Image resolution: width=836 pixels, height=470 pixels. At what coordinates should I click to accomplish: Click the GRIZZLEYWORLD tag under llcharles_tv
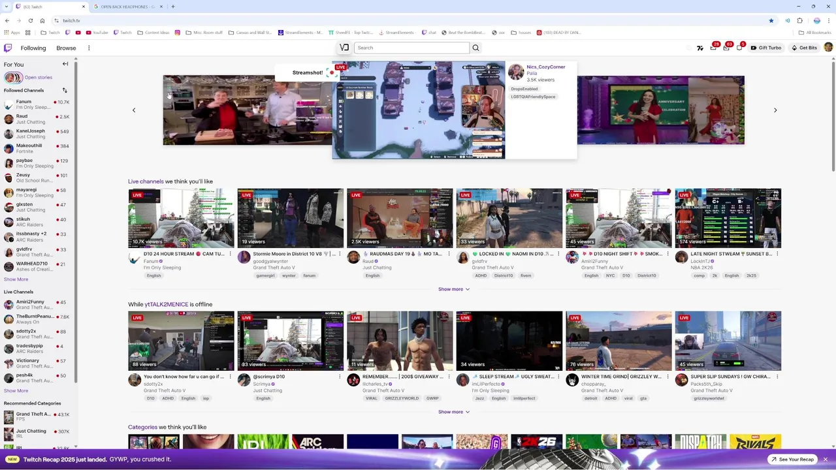point(402,398)
